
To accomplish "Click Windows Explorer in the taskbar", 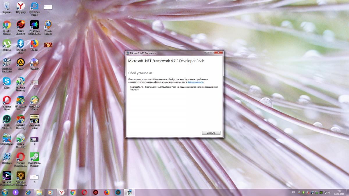I will click(39, 192).
